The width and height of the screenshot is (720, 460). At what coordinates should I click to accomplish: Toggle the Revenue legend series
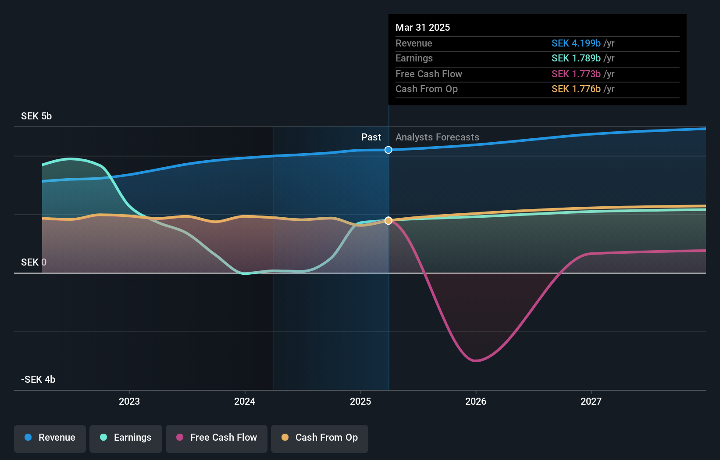(50, 438)
